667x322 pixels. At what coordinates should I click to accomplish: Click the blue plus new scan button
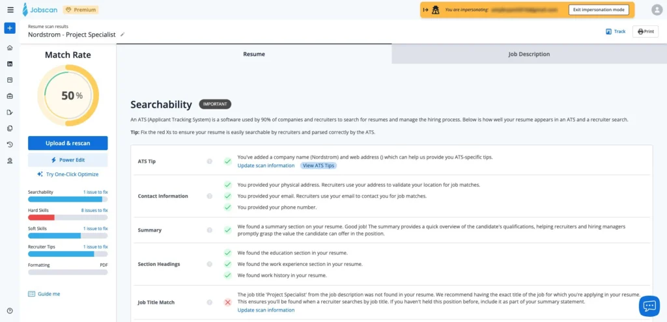(x=10, y=28)
